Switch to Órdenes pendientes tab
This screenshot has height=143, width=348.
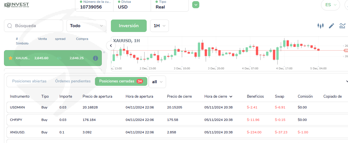click(x=73, y=81)
